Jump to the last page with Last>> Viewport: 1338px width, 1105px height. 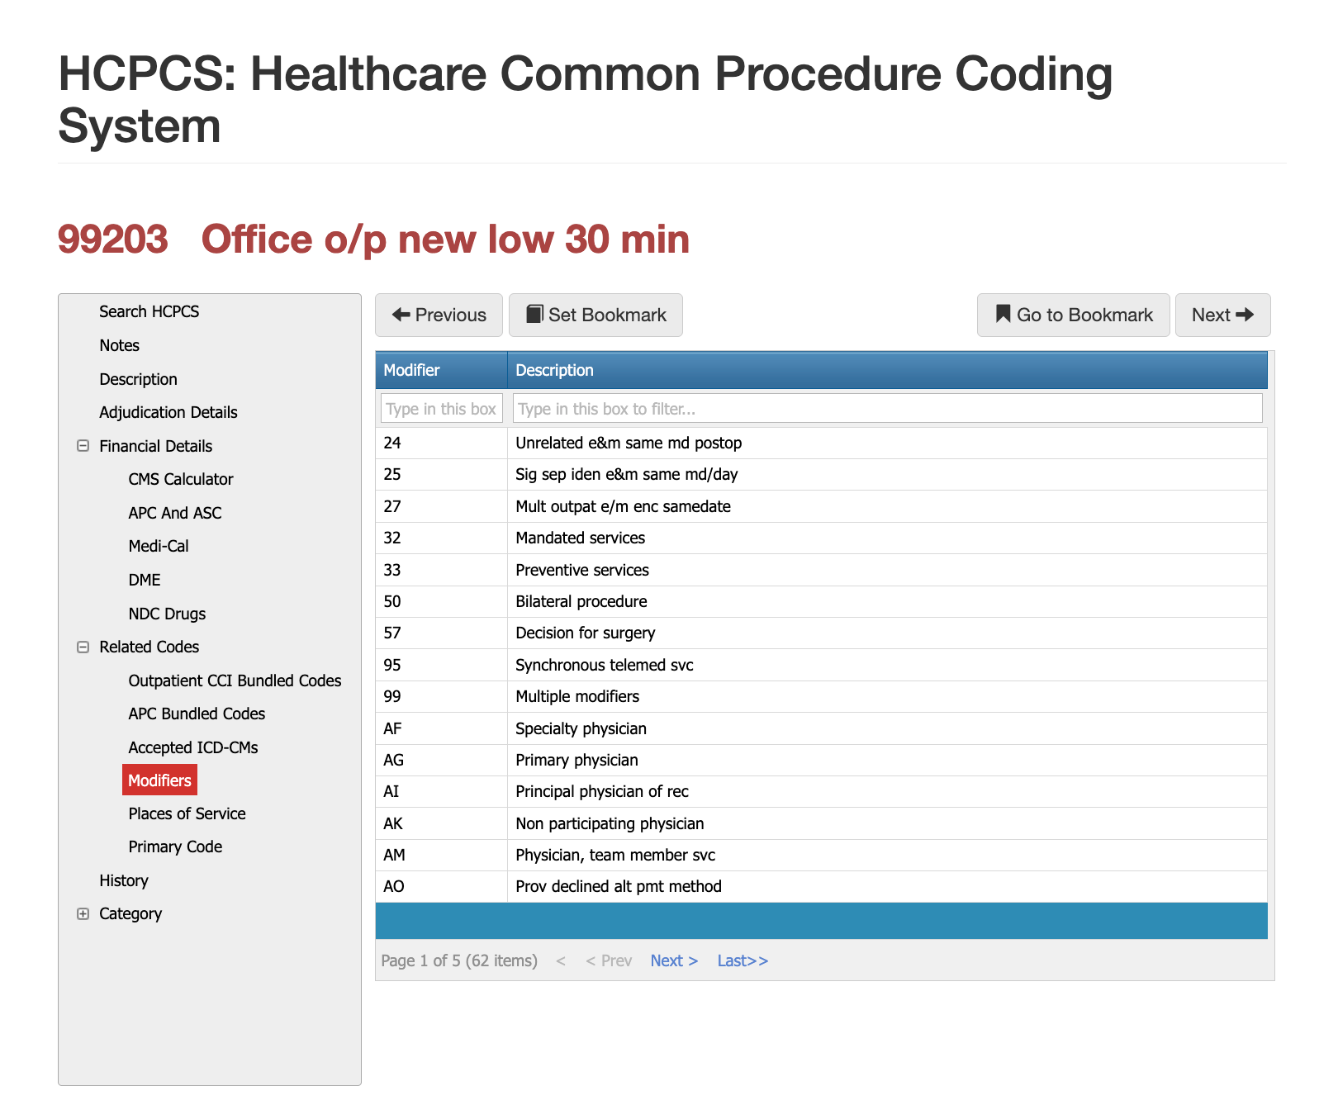coord(742,960)
